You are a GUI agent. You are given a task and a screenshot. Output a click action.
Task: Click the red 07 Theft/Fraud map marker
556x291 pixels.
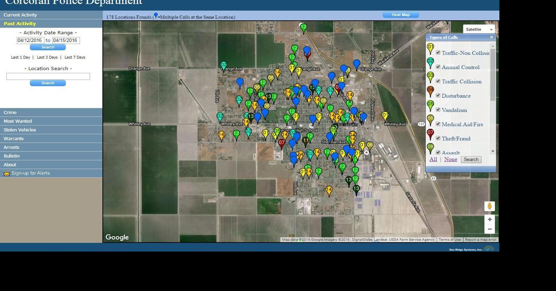click(282, 143)
